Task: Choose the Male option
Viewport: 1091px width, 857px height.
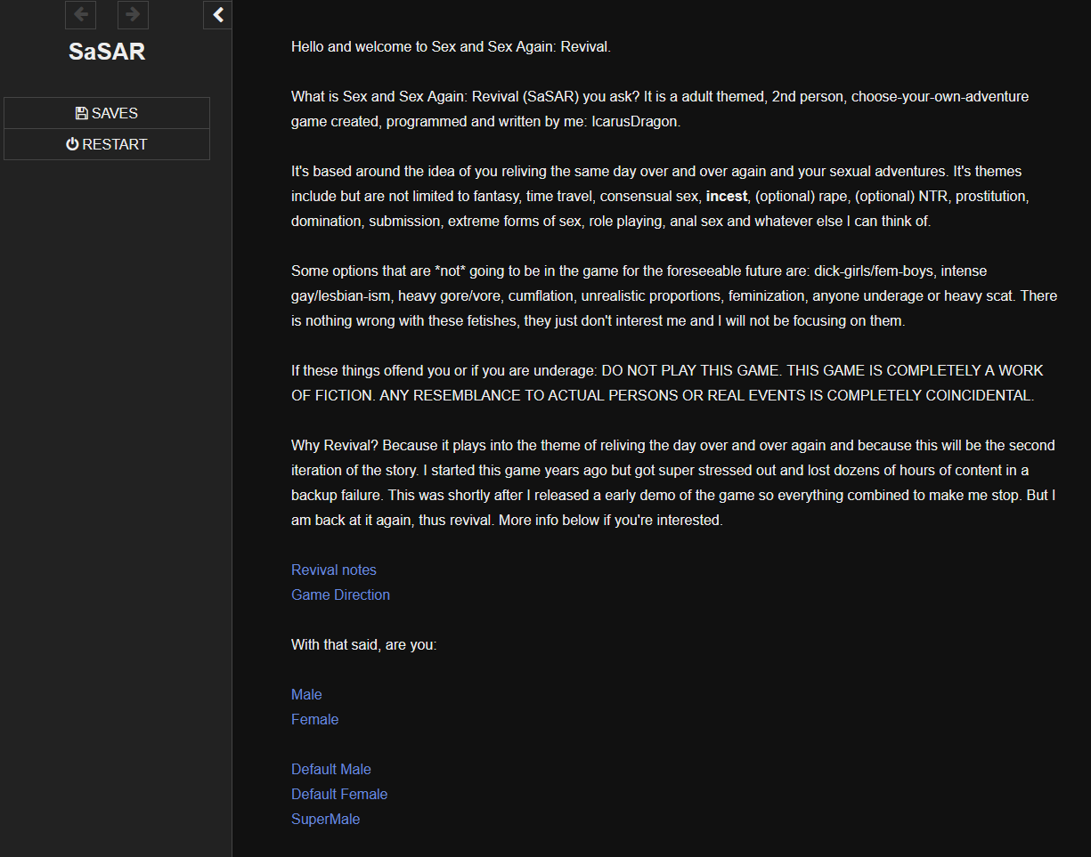Action: (306, 694)
